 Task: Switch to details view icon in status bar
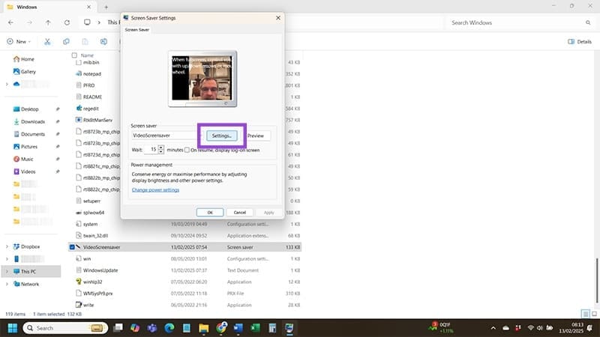tap(586, 314)
